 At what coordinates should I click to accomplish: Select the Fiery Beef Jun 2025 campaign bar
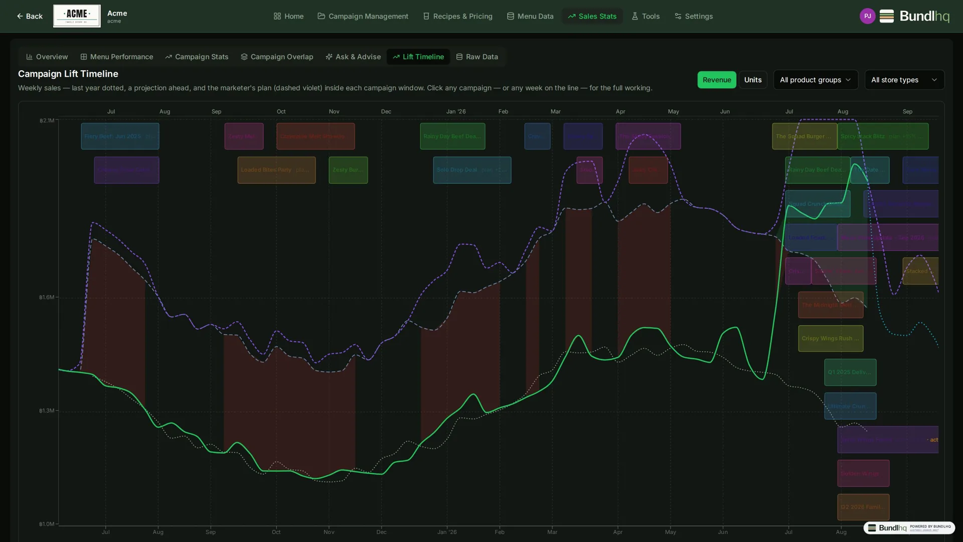click(120, 136)
